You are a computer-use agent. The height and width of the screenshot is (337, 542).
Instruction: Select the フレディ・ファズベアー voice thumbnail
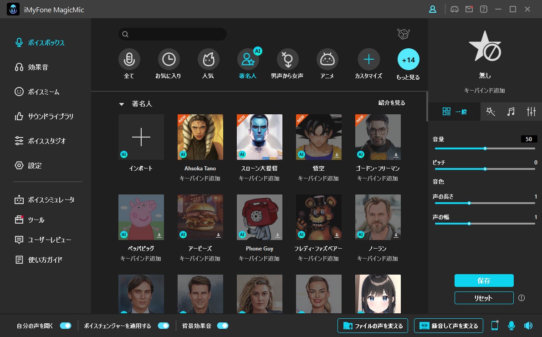coord(319,217)
